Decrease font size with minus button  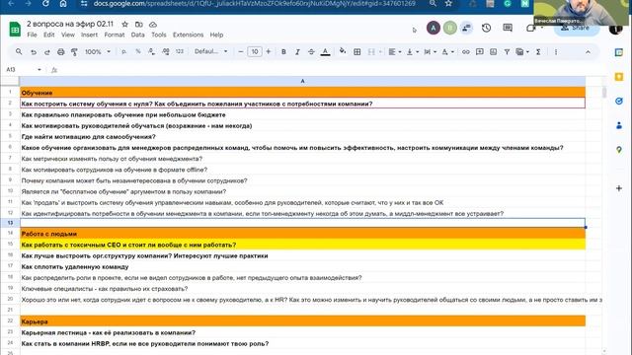pos(241,52)
